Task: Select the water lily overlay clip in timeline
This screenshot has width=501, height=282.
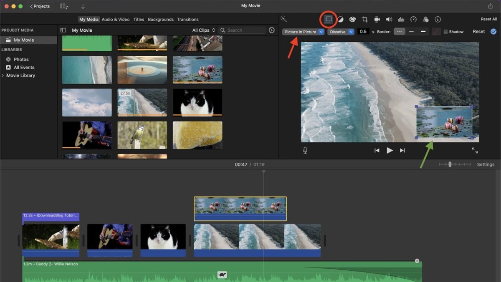Action: pyautogui.click(x=240, y=209)
